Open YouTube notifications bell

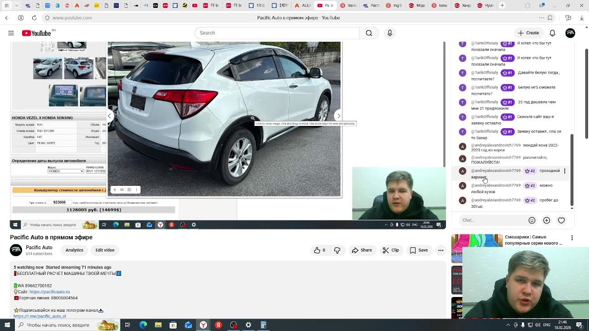pyautogui.click(x=553, y=33)
